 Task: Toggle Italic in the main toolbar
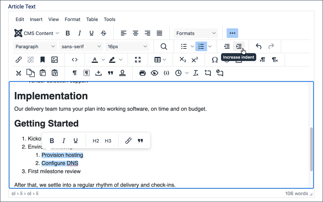pyautogui.click(x=80, y=33)
